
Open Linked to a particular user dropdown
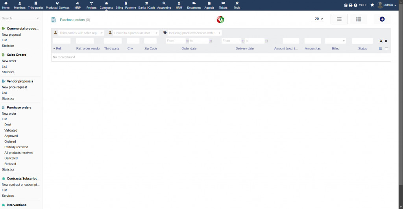136,33
